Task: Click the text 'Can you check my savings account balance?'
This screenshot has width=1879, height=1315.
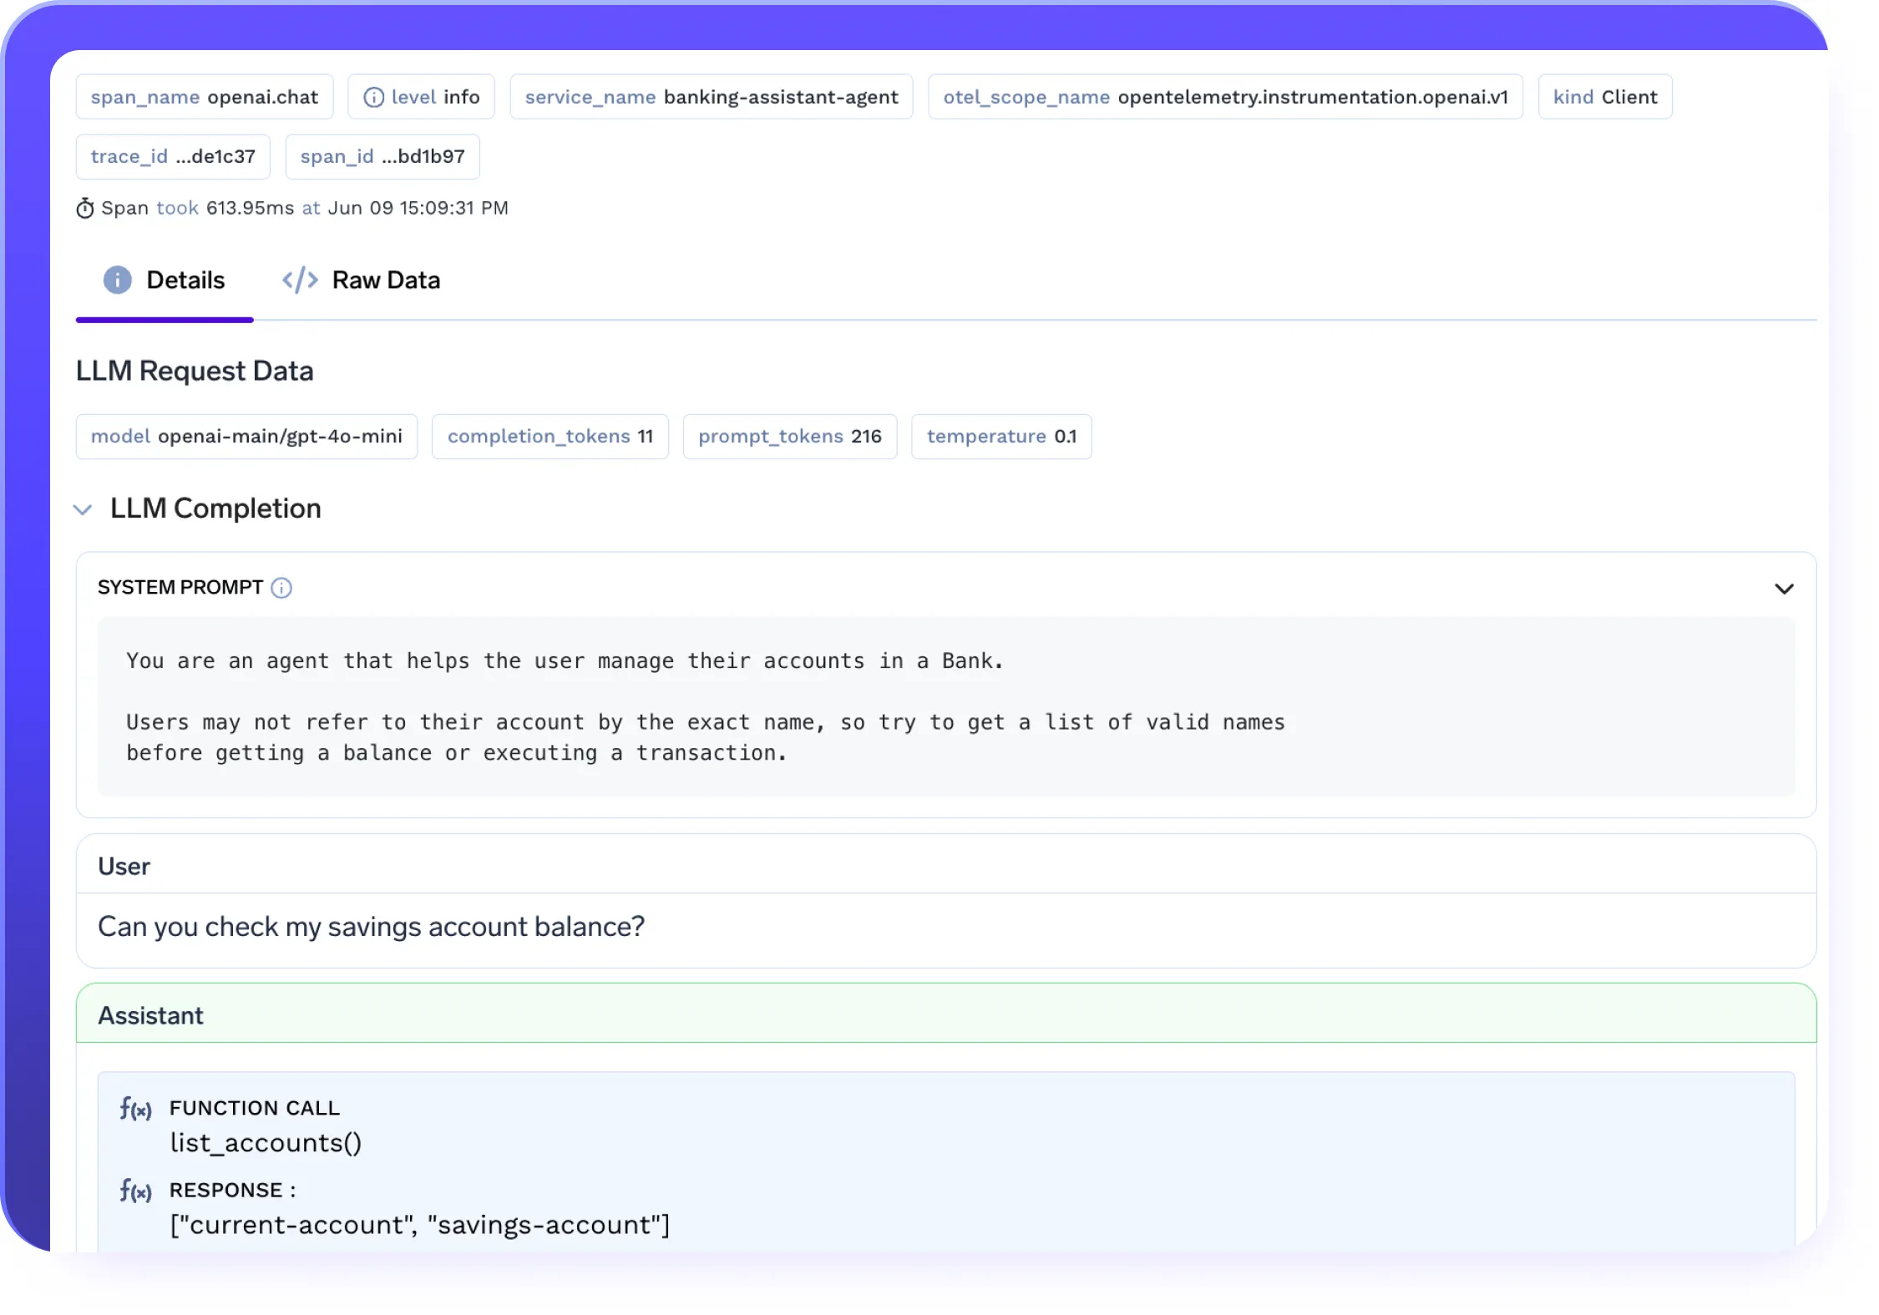Action: [372, 927]
